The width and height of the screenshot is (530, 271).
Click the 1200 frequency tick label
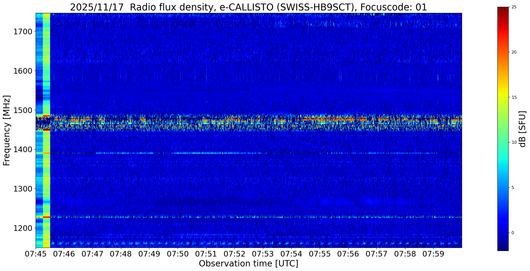[x=23, y=228]
